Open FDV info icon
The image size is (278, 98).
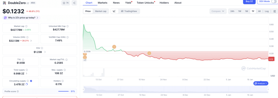coord(42,48)
